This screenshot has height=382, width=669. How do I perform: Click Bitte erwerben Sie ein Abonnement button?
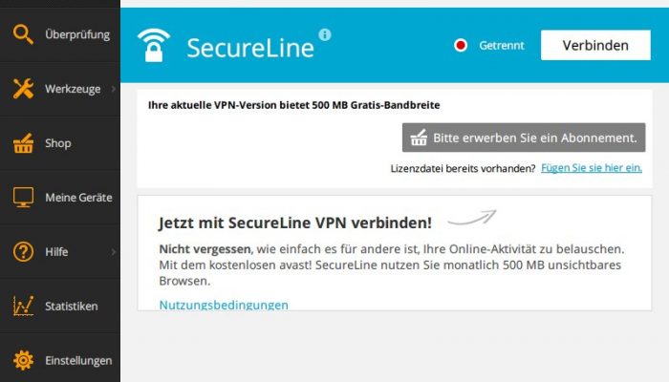click(524, 138)
